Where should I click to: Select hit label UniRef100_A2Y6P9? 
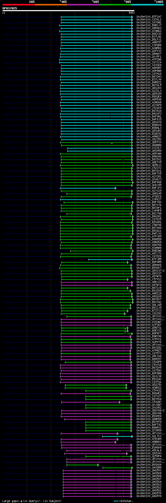(x=149, y=105)
